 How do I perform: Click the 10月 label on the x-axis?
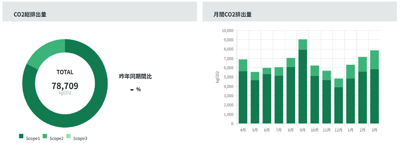(x=315, y=130)
